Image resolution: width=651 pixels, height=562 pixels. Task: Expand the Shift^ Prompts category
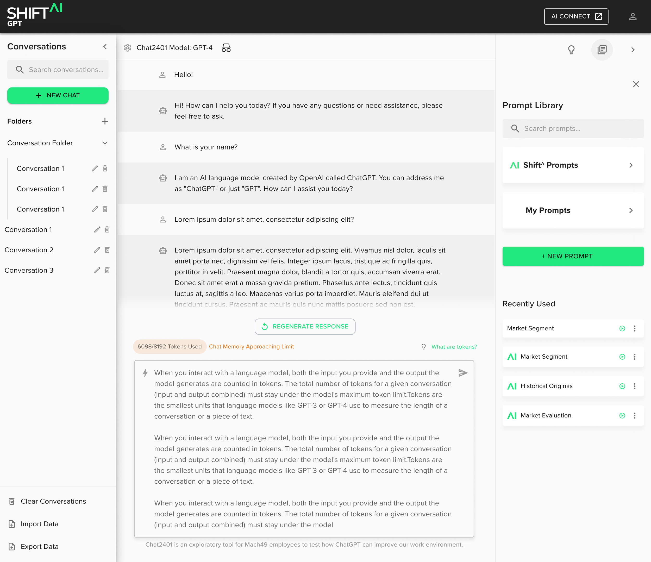tap(573, 165)
